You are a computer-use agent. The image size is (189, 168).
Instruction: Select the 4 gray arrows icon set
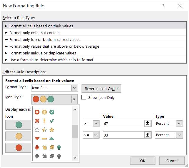48,156
